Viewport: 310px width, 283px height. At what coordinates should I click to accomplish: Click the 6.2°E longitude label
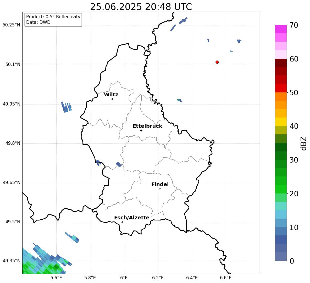[x=158, y=278]
